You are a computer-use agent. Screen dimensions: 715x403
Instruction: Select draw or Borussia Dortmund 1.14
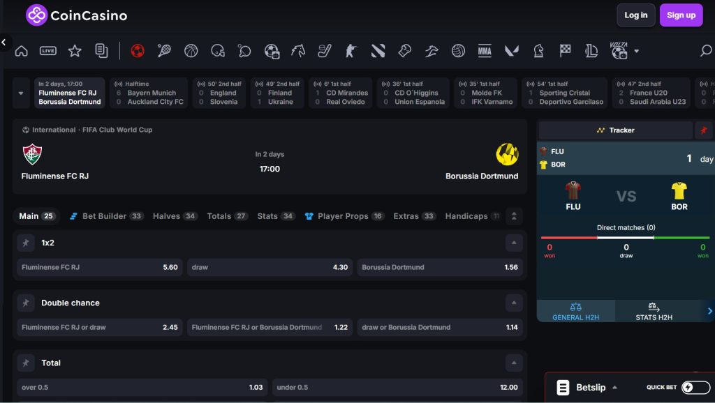tap(440, 328)
